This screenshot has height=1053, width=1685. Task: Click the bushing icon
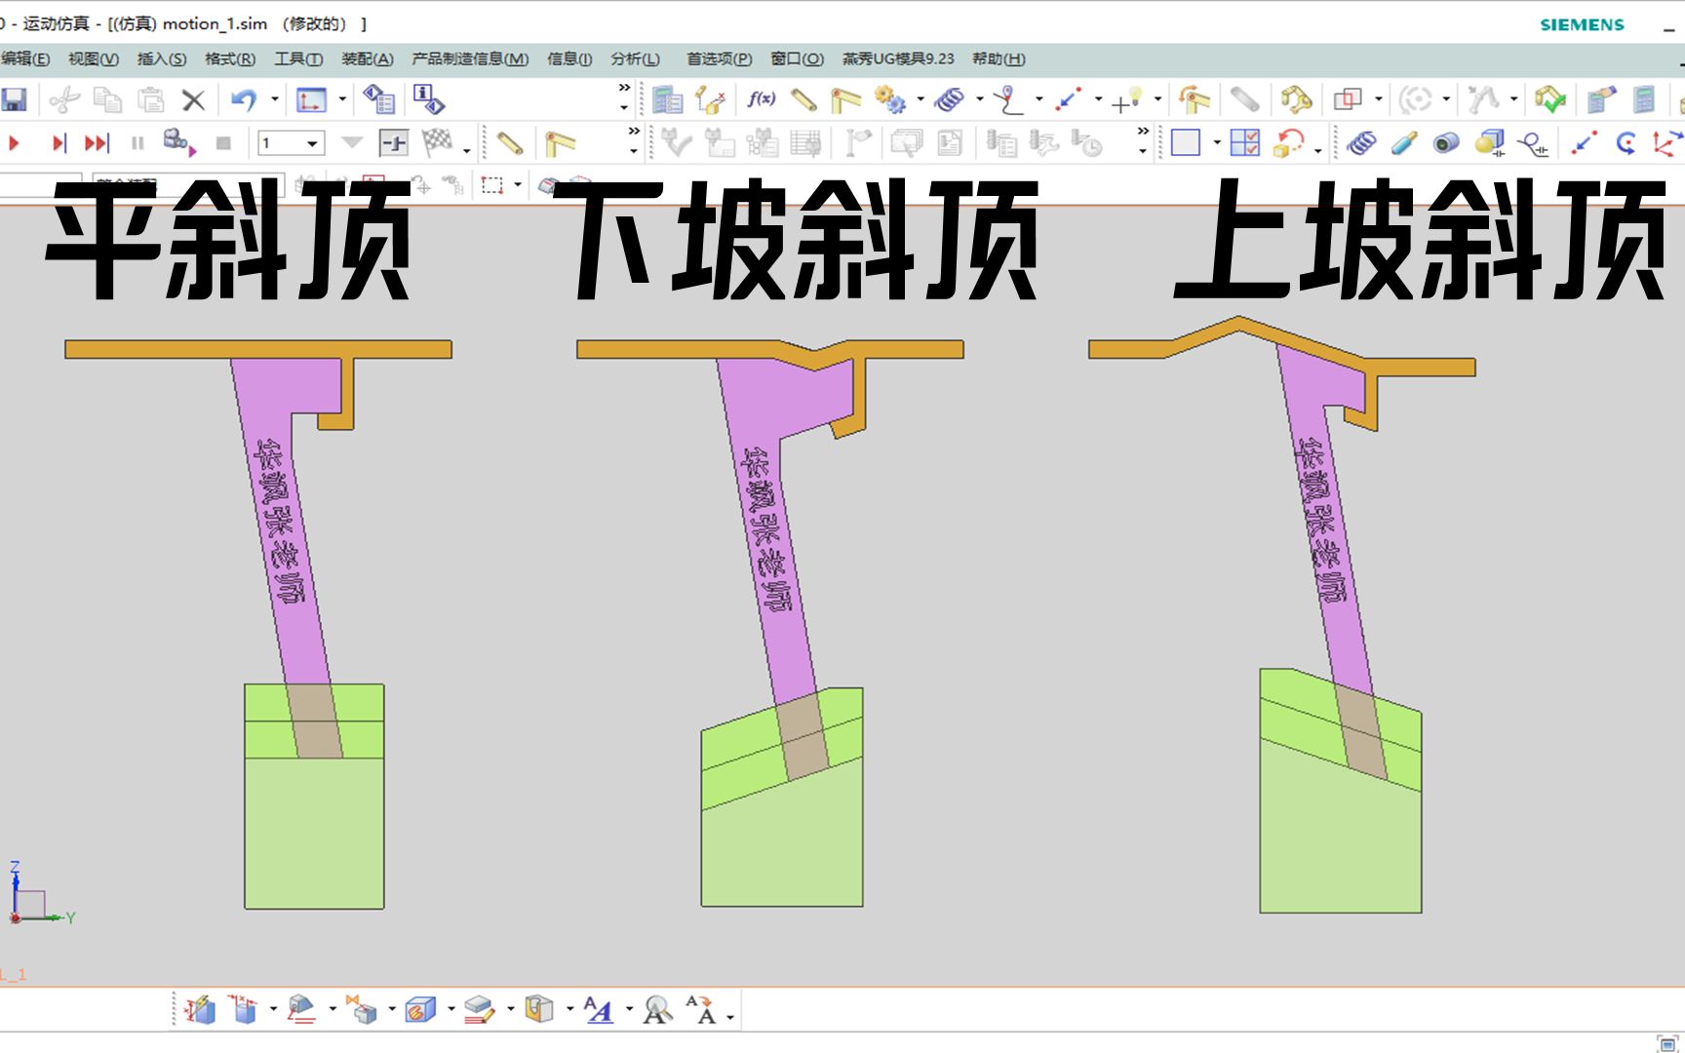click(1446, 143)
